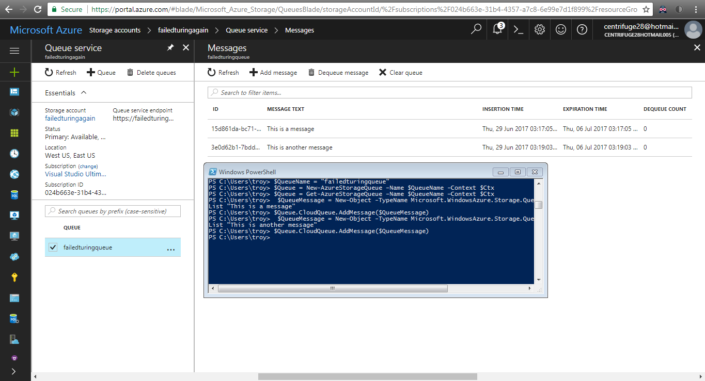Screen dimensions: 705x381
Task: Click Add message
Action: (x=273, y=73)
